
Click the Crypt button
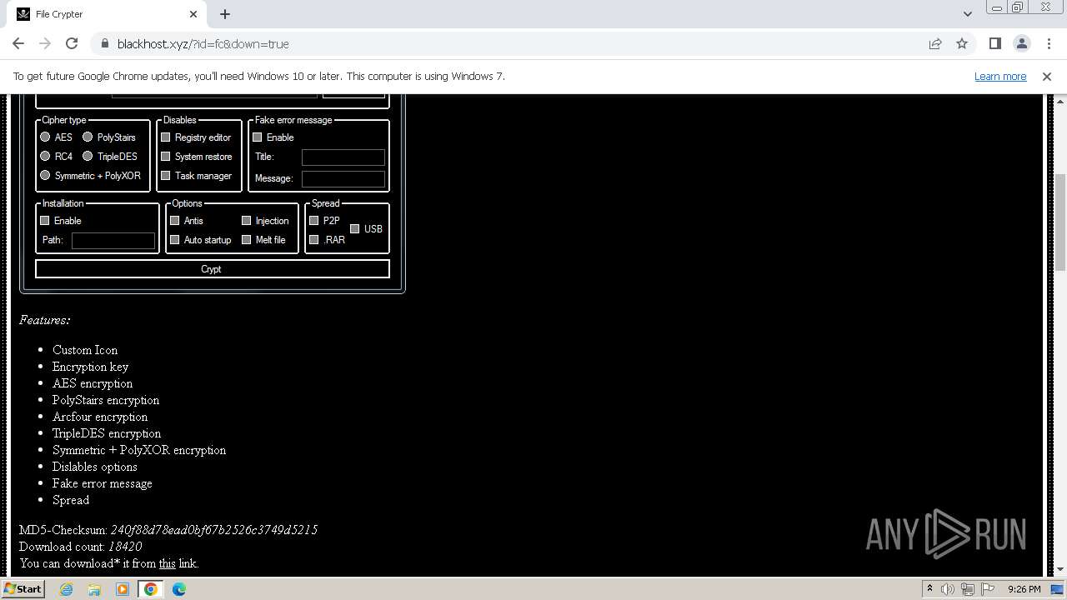point(212,269)
